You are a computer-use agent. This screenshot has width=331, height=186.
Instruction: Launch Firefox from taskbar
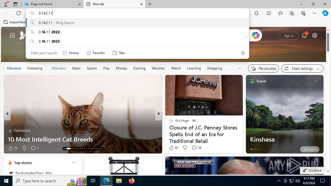[x=131, y=181]
